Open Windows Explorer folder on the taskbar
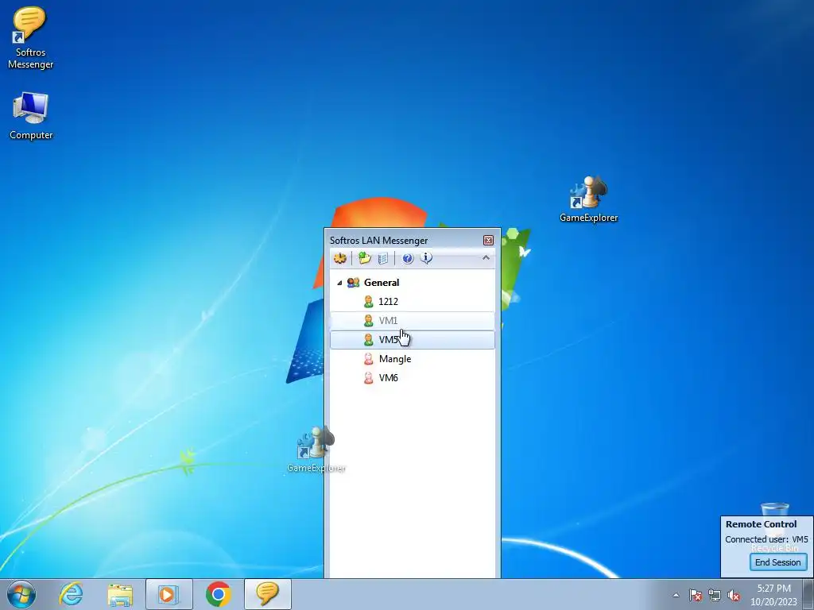The image size is (814, 610). coord(120,594)
